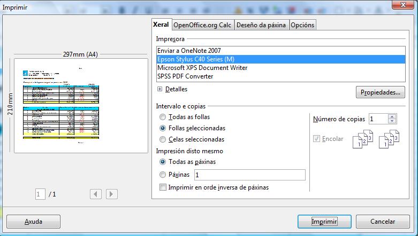Select Todas as follas radio option
The height and width of the screenshot is (236, 418).
(163, 117)
